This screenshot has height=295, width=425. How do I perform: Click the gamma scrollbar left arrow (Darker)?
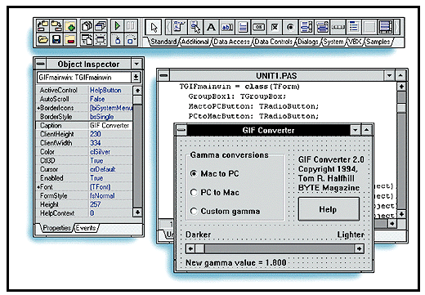pos(190,248)
